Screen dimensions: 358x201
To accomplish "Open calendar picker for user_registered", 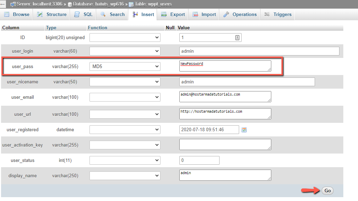I will (244, 130).
